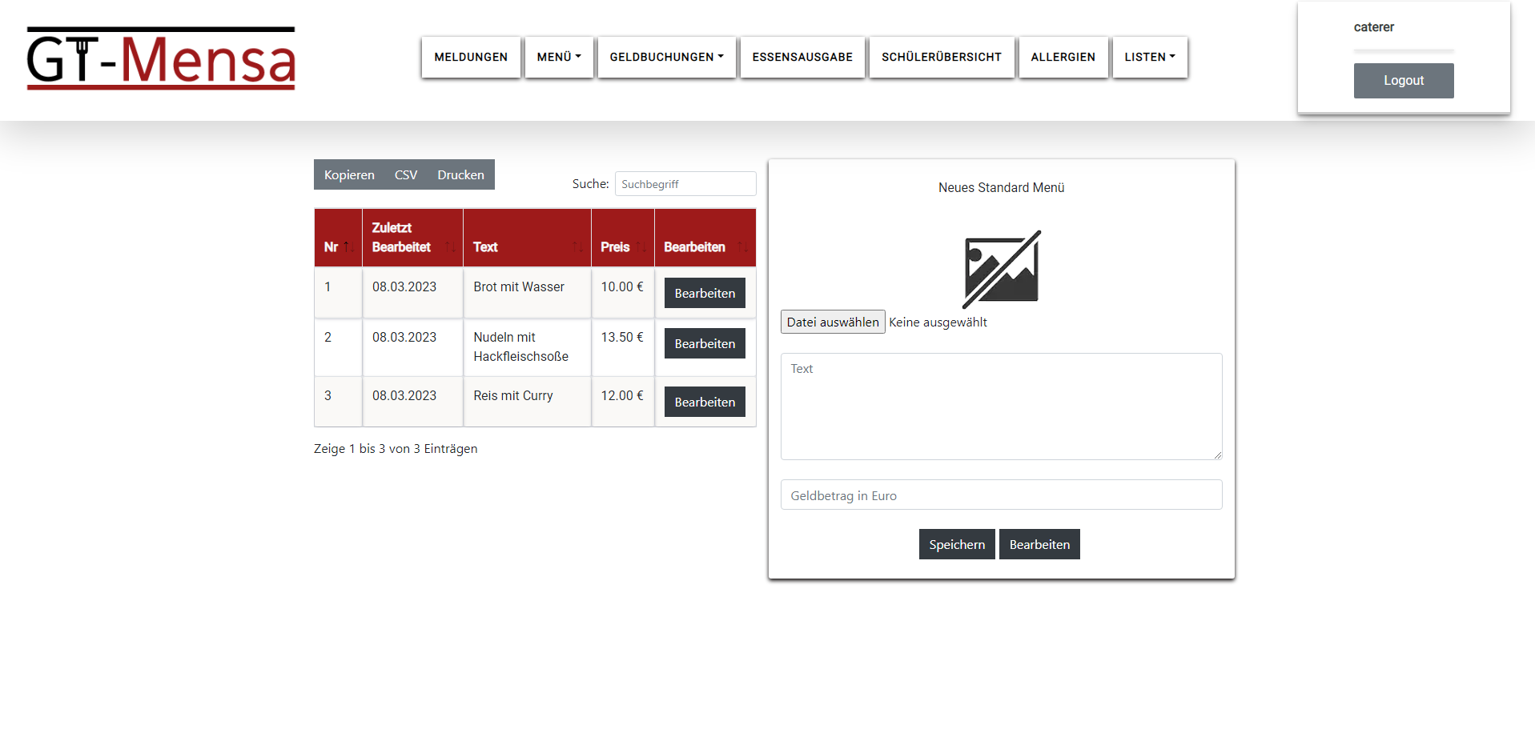
Task: Go to the Meldungen page
Action: click(470, 57)
